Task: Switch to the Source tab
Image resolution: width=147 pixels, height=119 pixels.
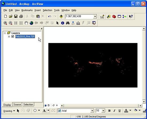Action: (x=17, y=104)
